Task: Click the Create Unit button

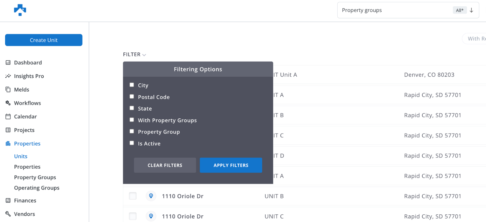Action: (x=44, y=40)
